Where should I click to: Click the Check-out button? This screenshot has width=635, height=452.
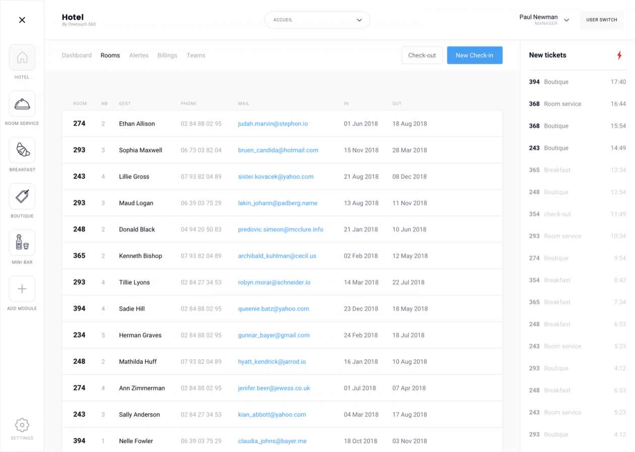422,55
